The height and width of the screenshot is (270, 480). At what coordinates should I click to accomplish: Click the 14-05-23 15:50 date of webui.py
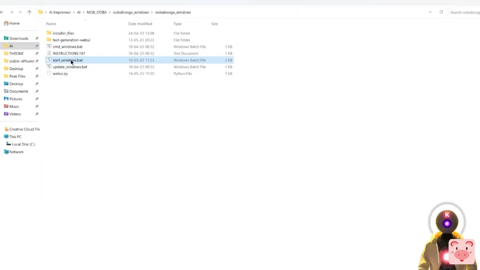[141, 74]
